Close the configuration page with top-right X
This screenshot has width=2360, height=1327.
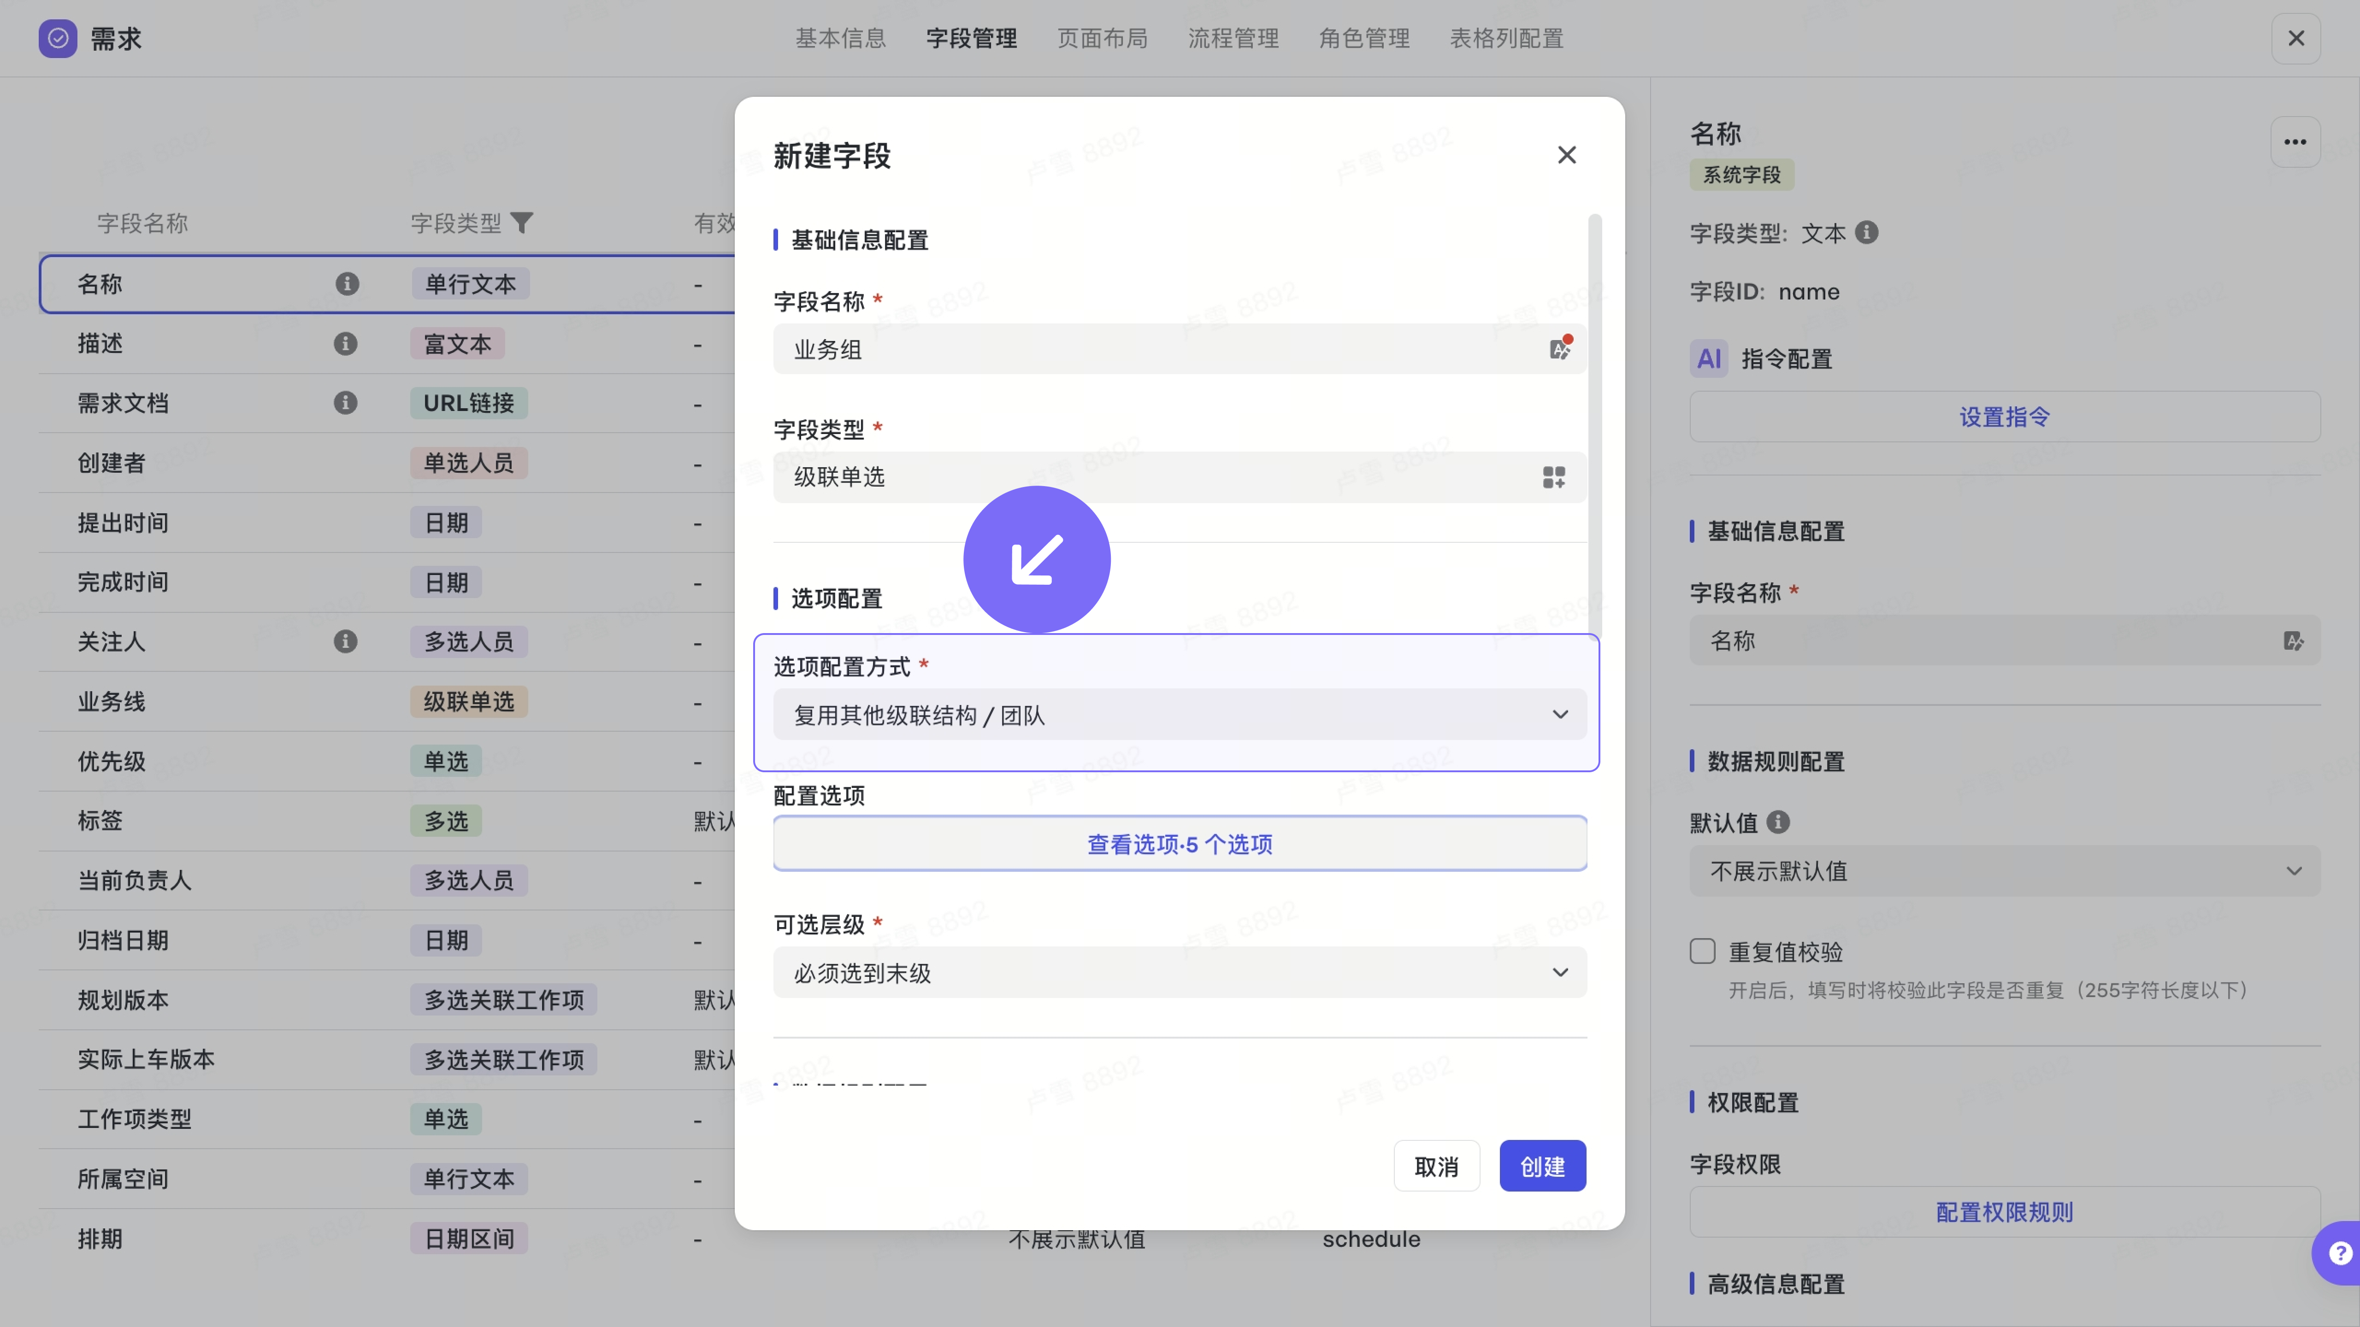click(2296, 38)
